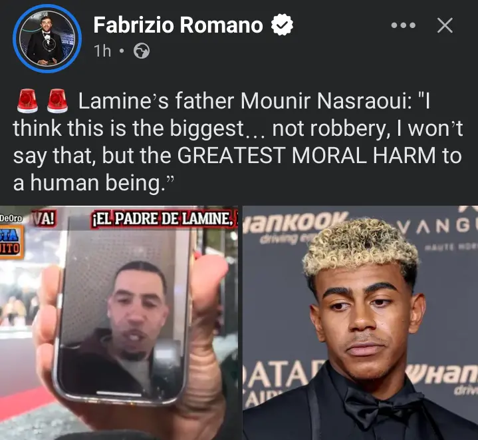Screen dimensions: 478x440
Task: Click the post text starting with Lamine's father
Action: click(x=238, y=141)
